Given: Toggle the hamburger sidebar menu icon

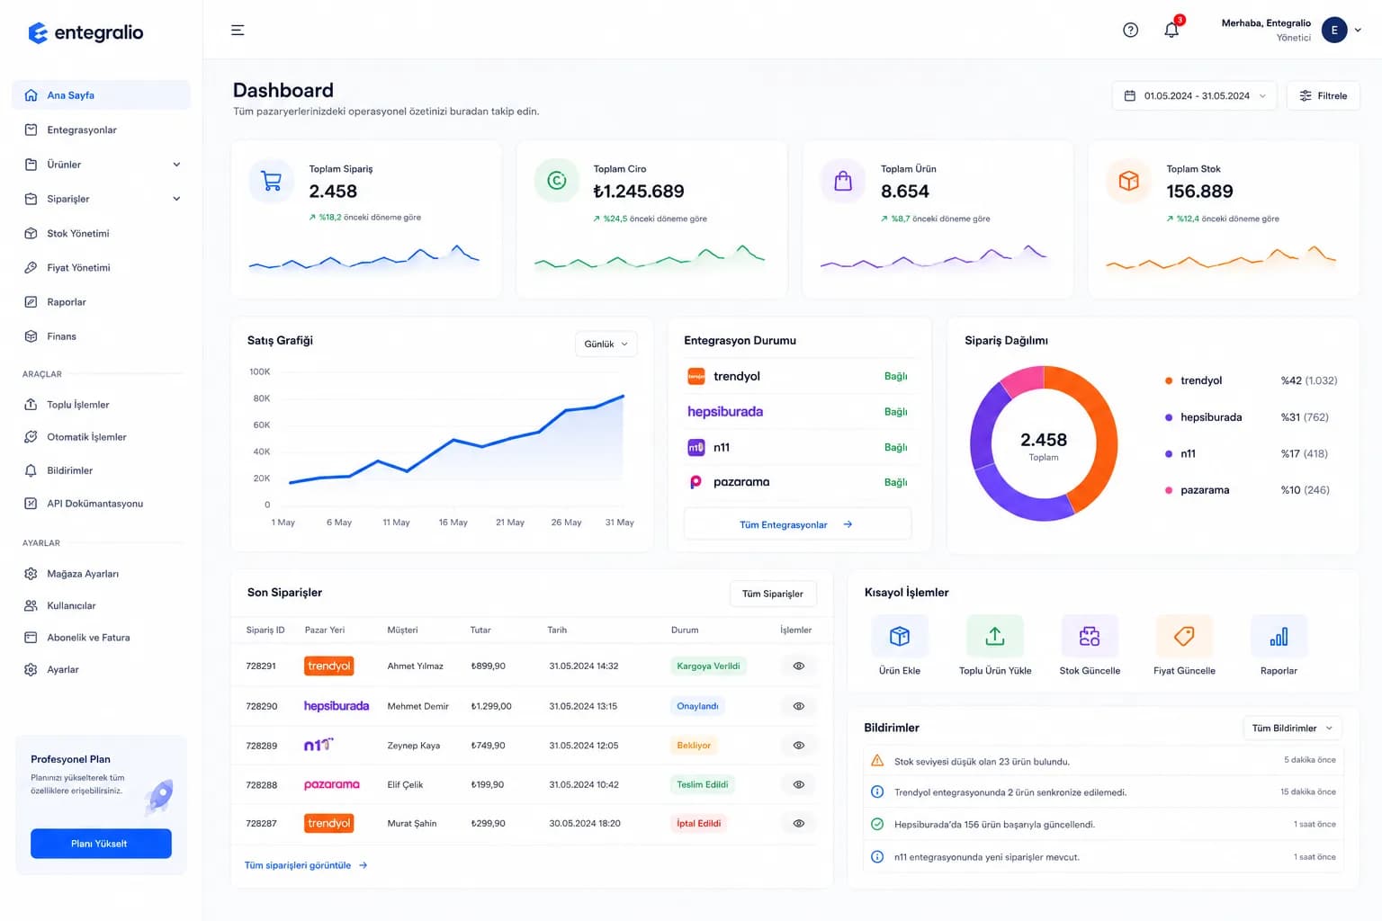Looking at the screenshot, I should [238, 31].
